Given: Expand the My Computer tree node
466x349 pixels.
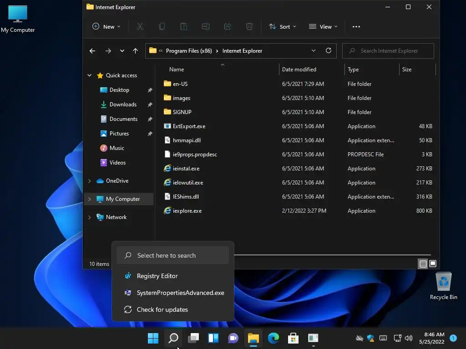Looking at the screenshot, I should pos(90,199).
